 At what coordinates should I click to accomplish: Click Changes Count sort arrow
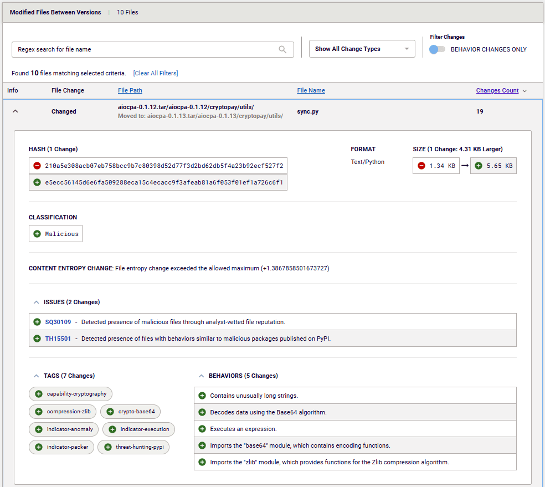pyautogui.click(x=525, y=91)
